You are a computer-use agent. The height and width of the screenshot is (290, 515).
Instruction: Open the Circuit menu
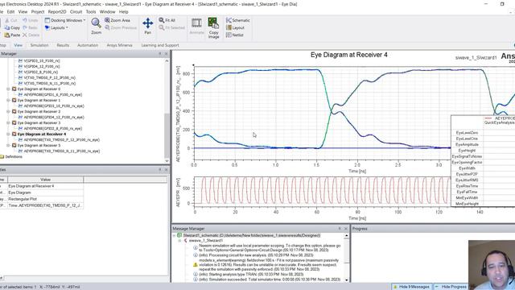pos(76,12)
